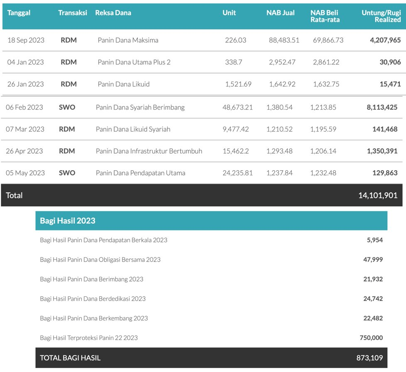Click the NAB Jual column header
Screen dimensions: 406x372
280,13
